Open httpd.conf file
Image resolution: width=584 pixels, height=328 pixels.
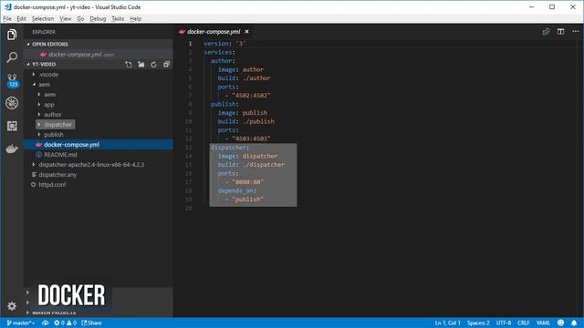[x=52, y=184]
